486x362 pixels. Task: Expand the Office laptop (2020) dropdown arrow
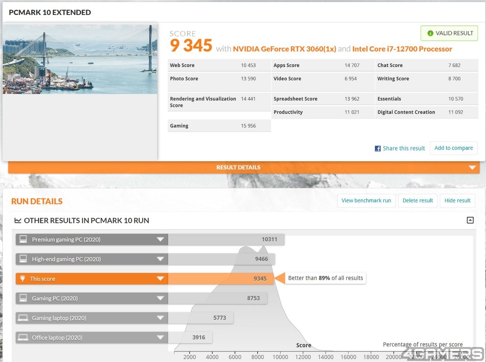(160, 337)
